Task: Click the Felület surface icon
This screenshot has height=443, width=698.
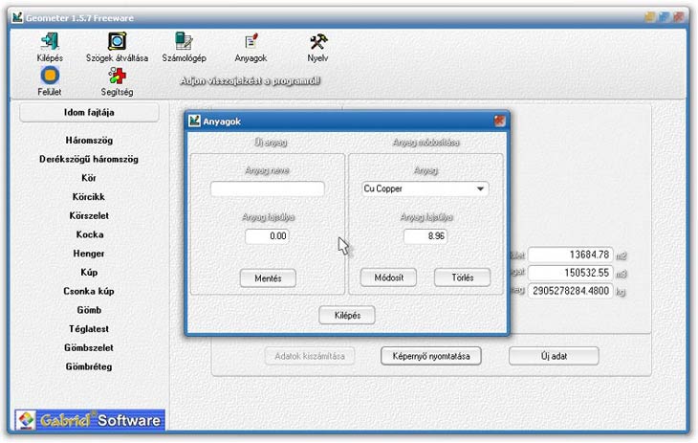Action: (x=49, y=76)
